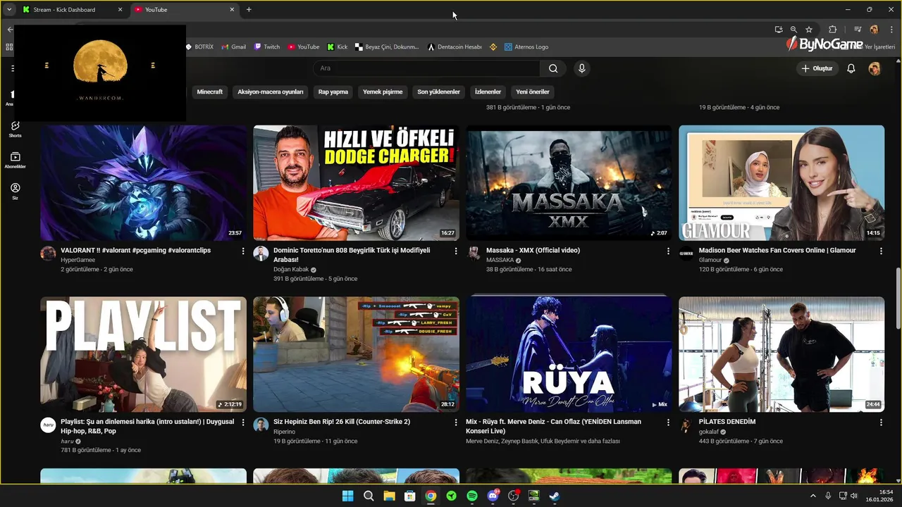Screen dimensions: 902x507
Task: Open the Siz (You) sidebar item
Action: tap(15, 191)
